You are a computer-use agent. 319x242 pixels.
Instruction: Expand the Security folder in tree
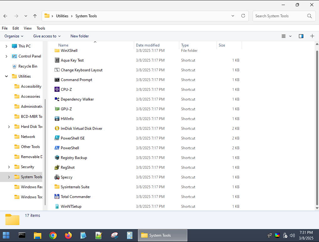coord(9,167)
